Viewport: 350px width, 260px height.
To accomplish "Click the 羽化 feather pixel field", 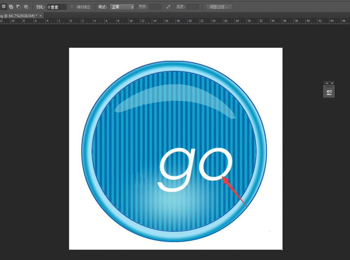I will click(56, 7).
